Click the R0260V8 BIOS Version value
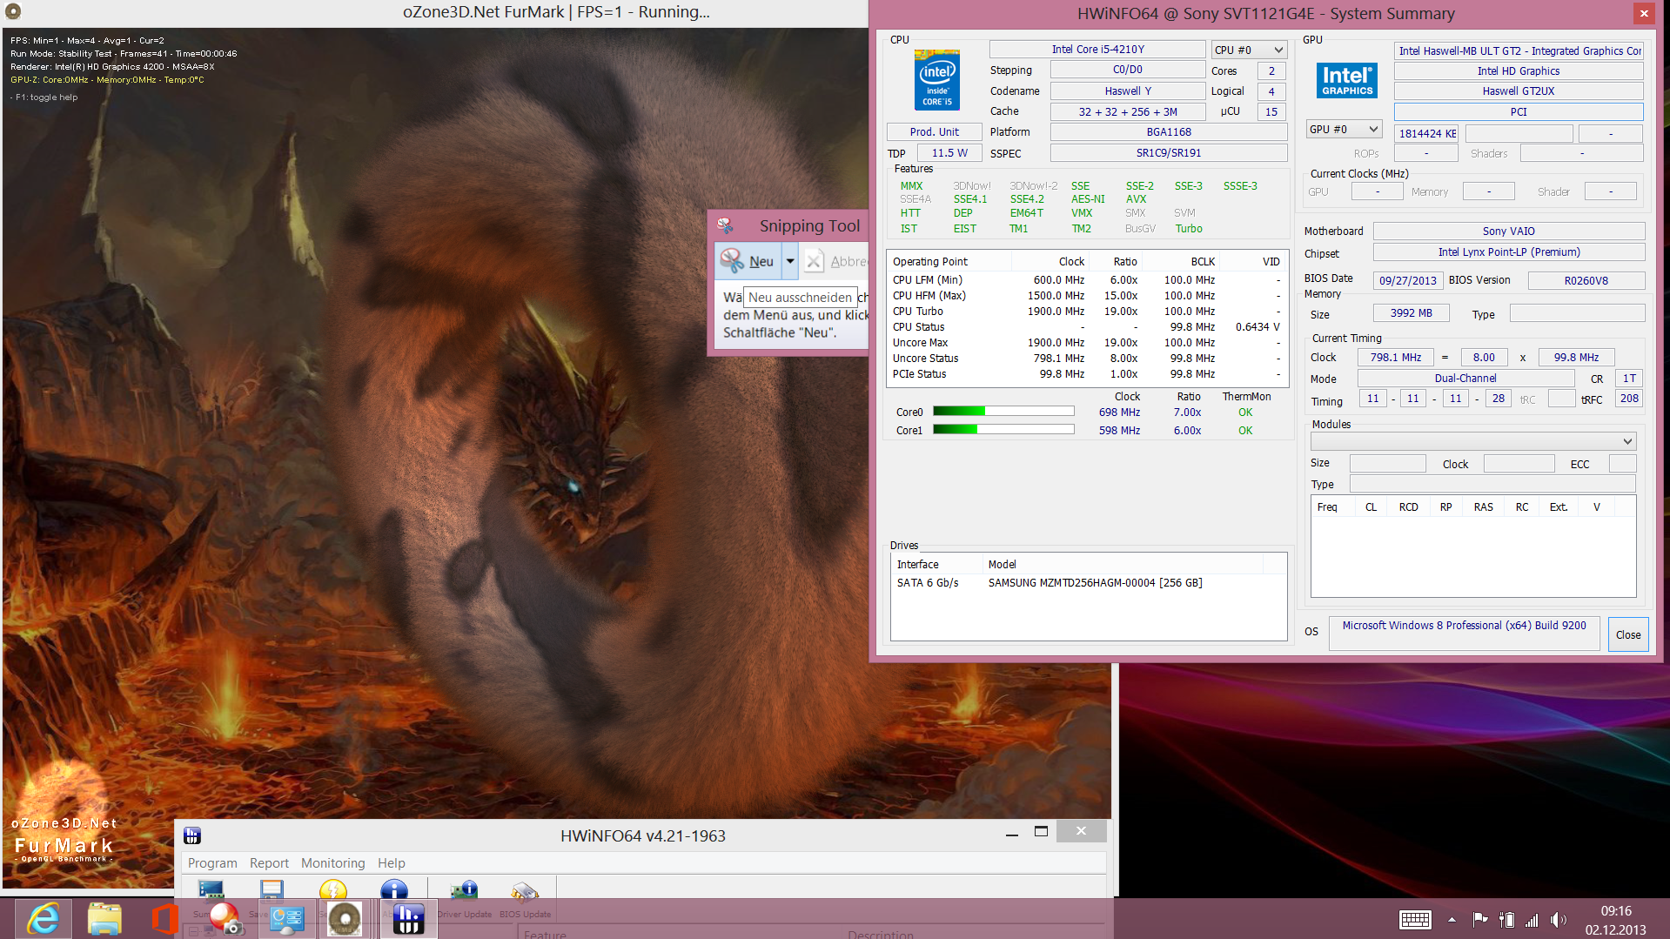1670x939 pixels. 1586,280
